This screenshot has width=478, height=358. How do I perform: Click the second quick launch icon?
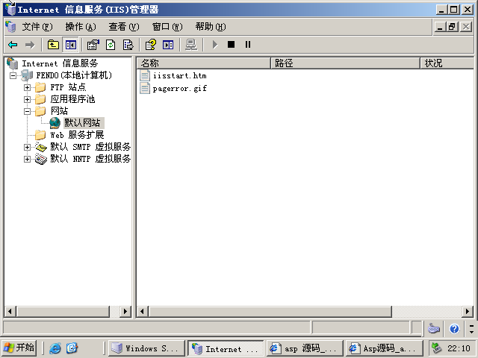coord(72,348)
